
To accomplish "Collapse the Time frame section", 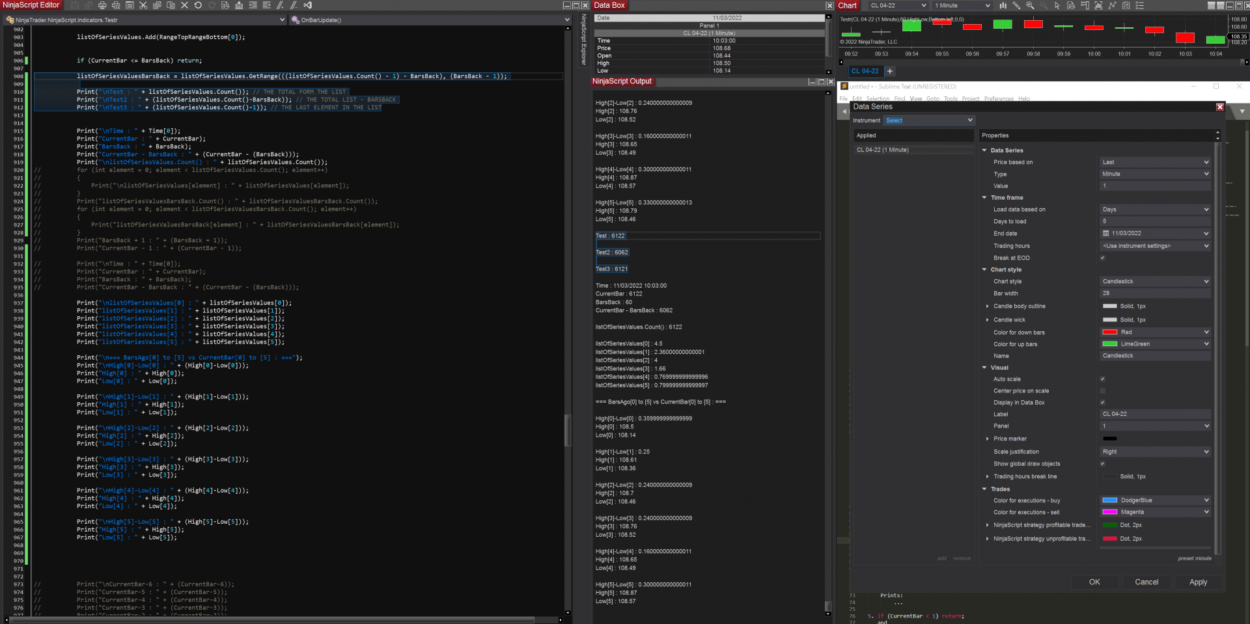I will (984, 198).
